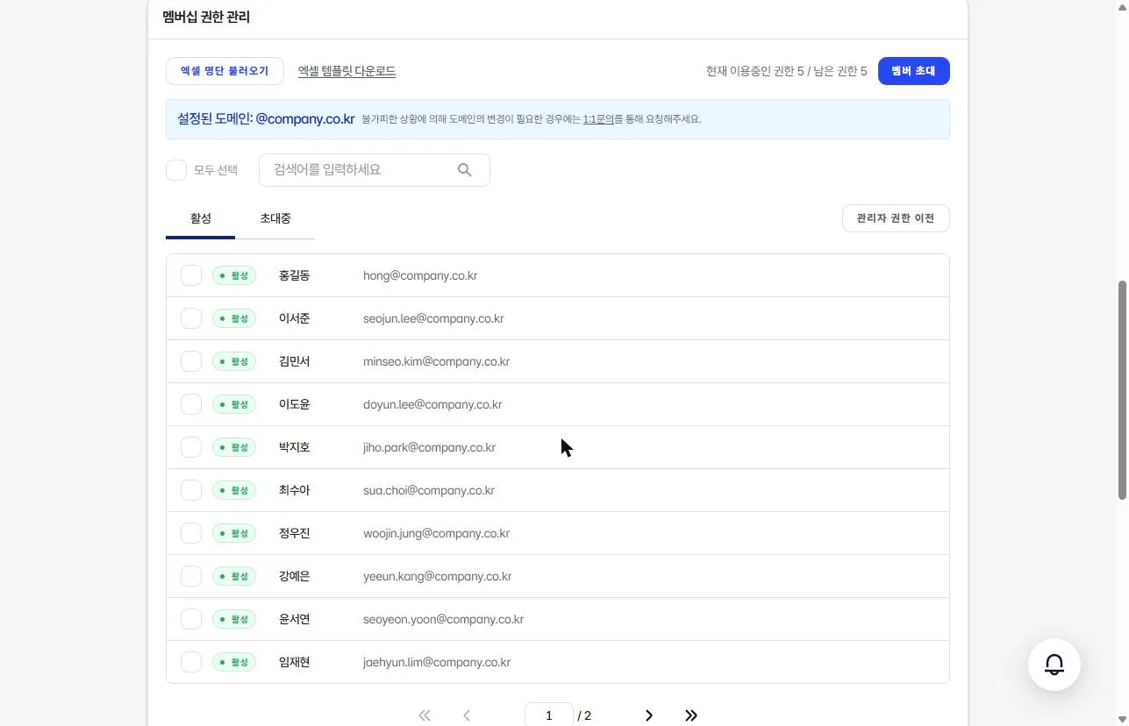Image resolution: width=1129 pixels, height=726 pixels.
Task: Click the member name 홍길동
Action: pyautogui.click(x=295, y=275)
